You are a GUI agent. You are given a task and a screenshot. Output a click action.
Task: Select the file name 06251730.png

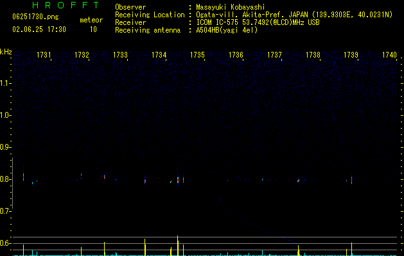pyautogui.click(x=35, y=17)
